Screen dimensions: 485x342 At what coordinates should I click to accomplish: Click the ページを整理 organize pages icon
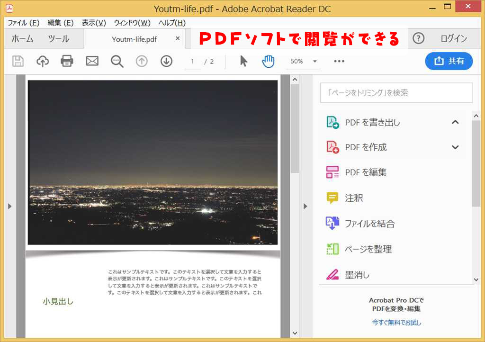(x=332, y=249)
